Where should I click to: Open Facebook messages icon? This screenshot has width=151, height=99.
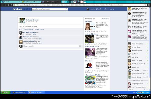tap(27, 9)
